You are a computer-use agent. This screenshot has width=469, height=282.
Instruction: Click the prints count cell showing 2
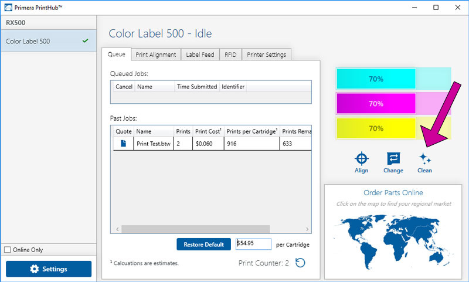[x=183, y=144]
